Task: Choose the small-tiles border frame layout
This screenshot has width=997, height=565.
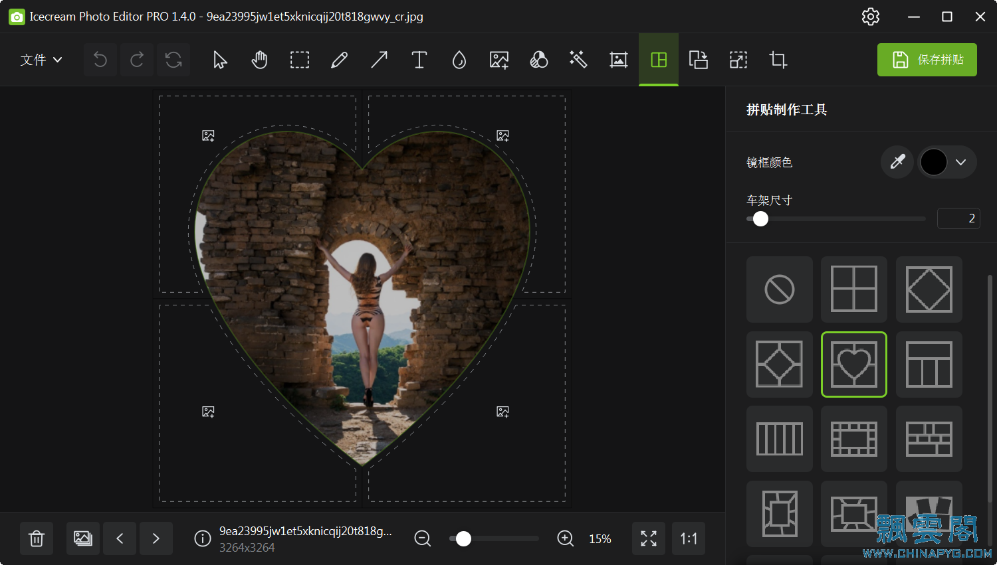Action: coord(854,439)
